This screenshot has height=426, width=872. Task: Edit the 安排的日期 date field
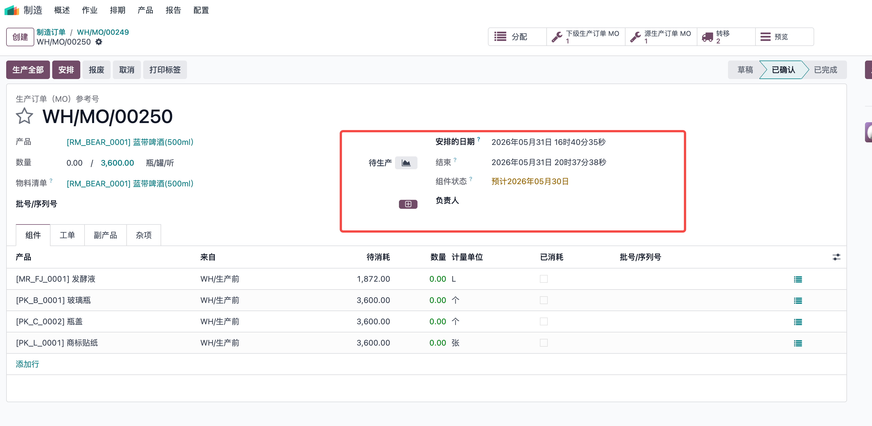tap(548, 142)
